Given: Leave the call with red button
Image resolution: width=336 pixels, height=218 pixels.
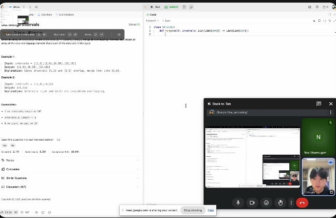Looking at the screenshot, I should pos(302,203).
